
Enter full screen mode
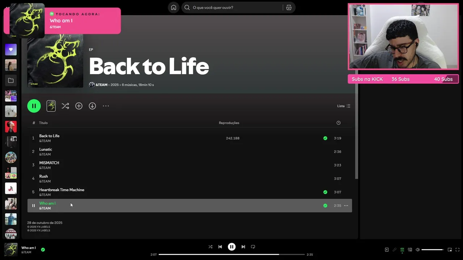pyautogui.click(x=457, y=250)
